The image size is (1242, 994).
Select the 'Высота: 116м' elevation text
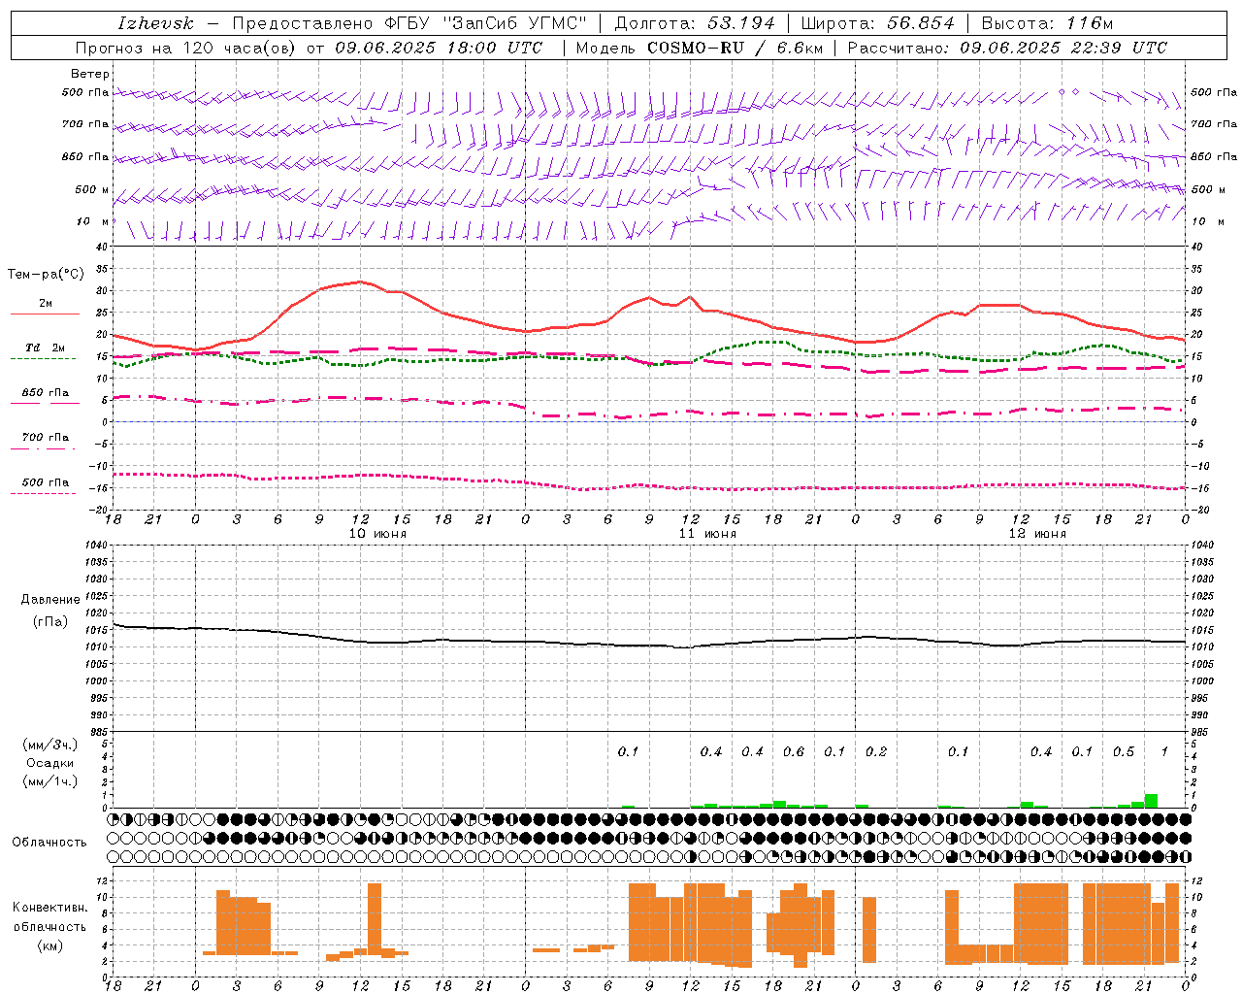(x=1047, y=23)
